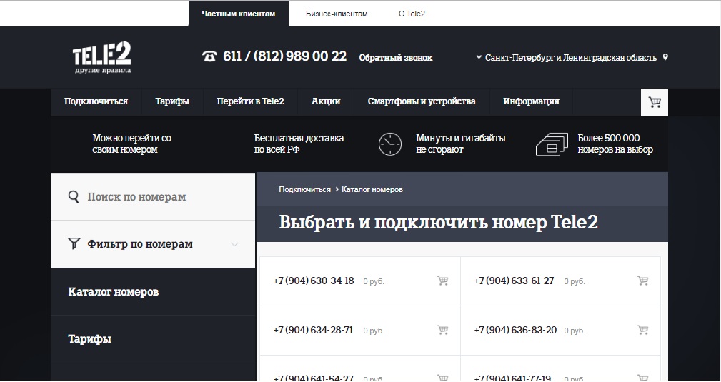Open Акции menu item

326,101
